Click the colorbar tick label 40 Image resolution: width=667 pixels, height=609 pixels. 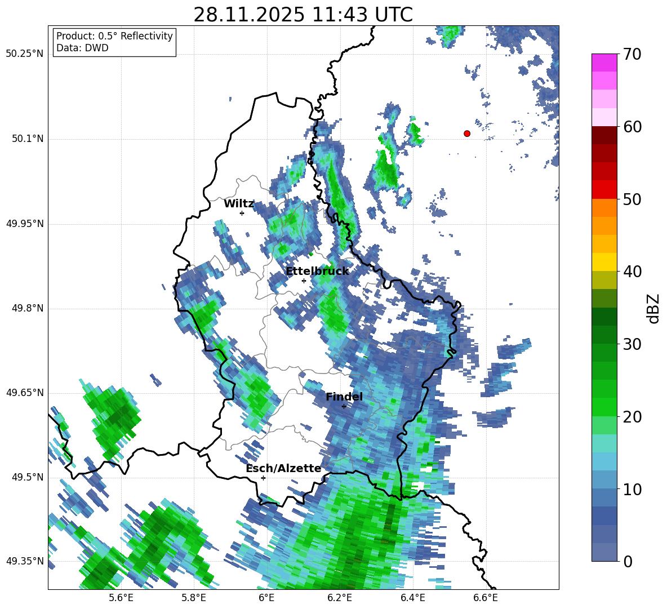[x=633, y=272]
